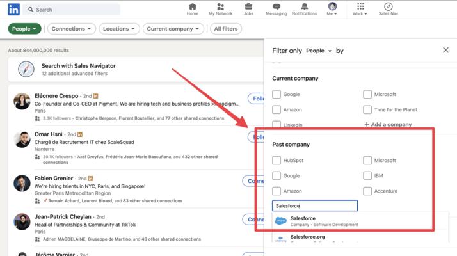Click shared connections icon for Fabien Grenier
This screenshot has width=457, height=256.
tap(37, 201)
